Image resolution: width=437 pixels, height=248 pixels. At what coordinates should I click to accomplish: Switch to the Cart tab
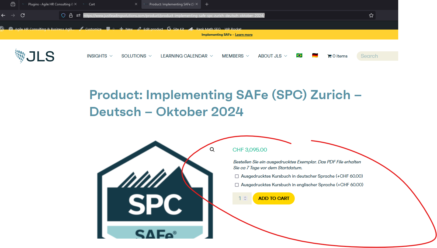(x=110, y=4)
